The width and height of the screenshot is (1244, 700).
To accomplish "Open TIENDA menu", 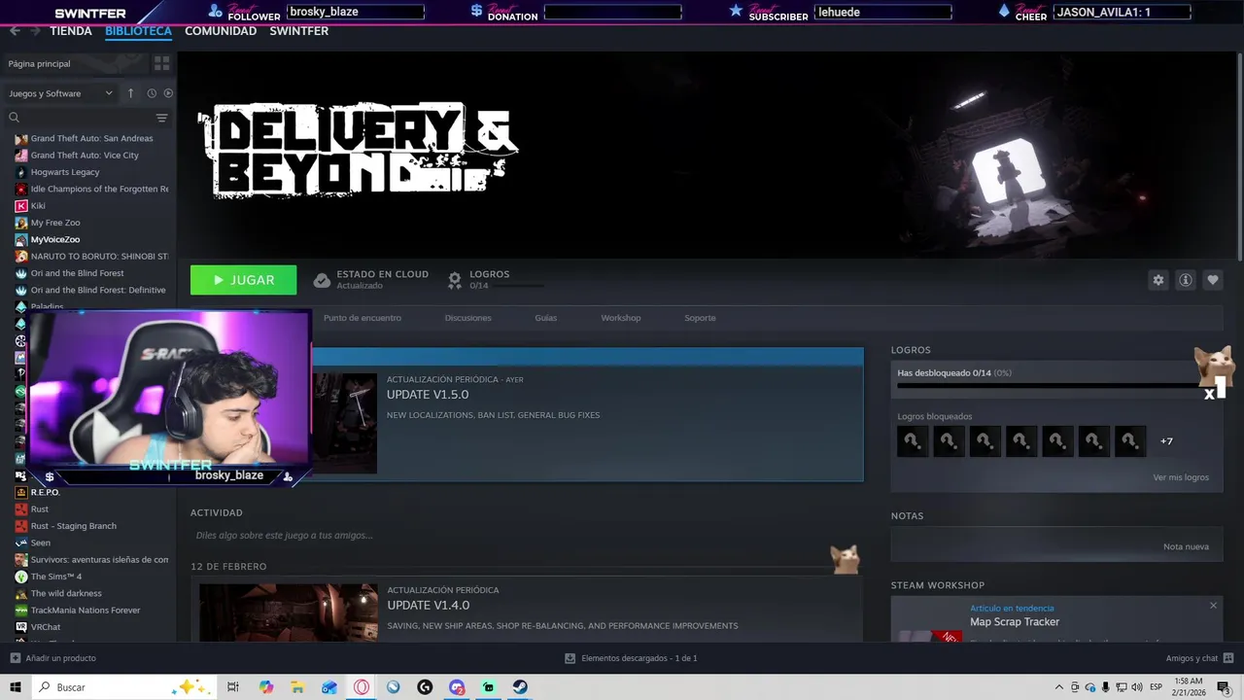I will coord(71,31).
